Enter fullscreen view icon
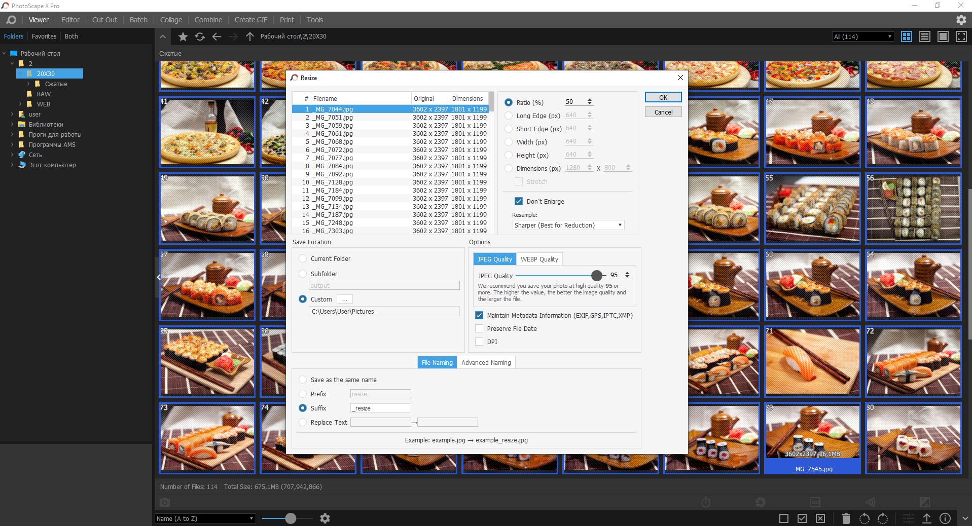 click(961, 36)
